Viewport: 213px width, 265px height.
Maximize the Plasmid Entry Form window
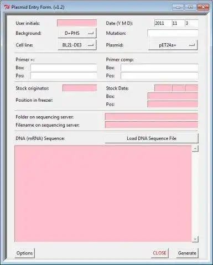click(x=190, y=7)
